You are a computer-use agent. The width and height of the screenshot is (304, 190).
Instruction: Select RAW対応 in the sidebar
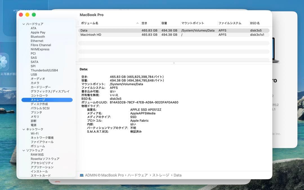[x=37, y=155]
